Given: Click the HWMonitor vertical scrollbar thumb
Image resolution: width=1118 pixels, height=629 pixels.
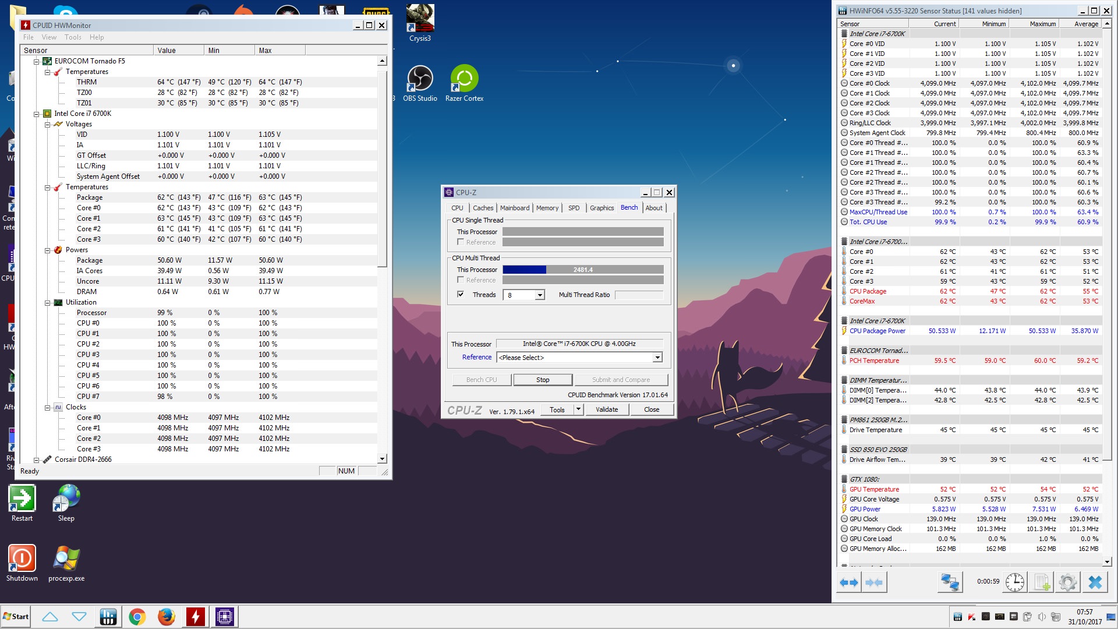Looking at the screenshot, I should [382, 169].
